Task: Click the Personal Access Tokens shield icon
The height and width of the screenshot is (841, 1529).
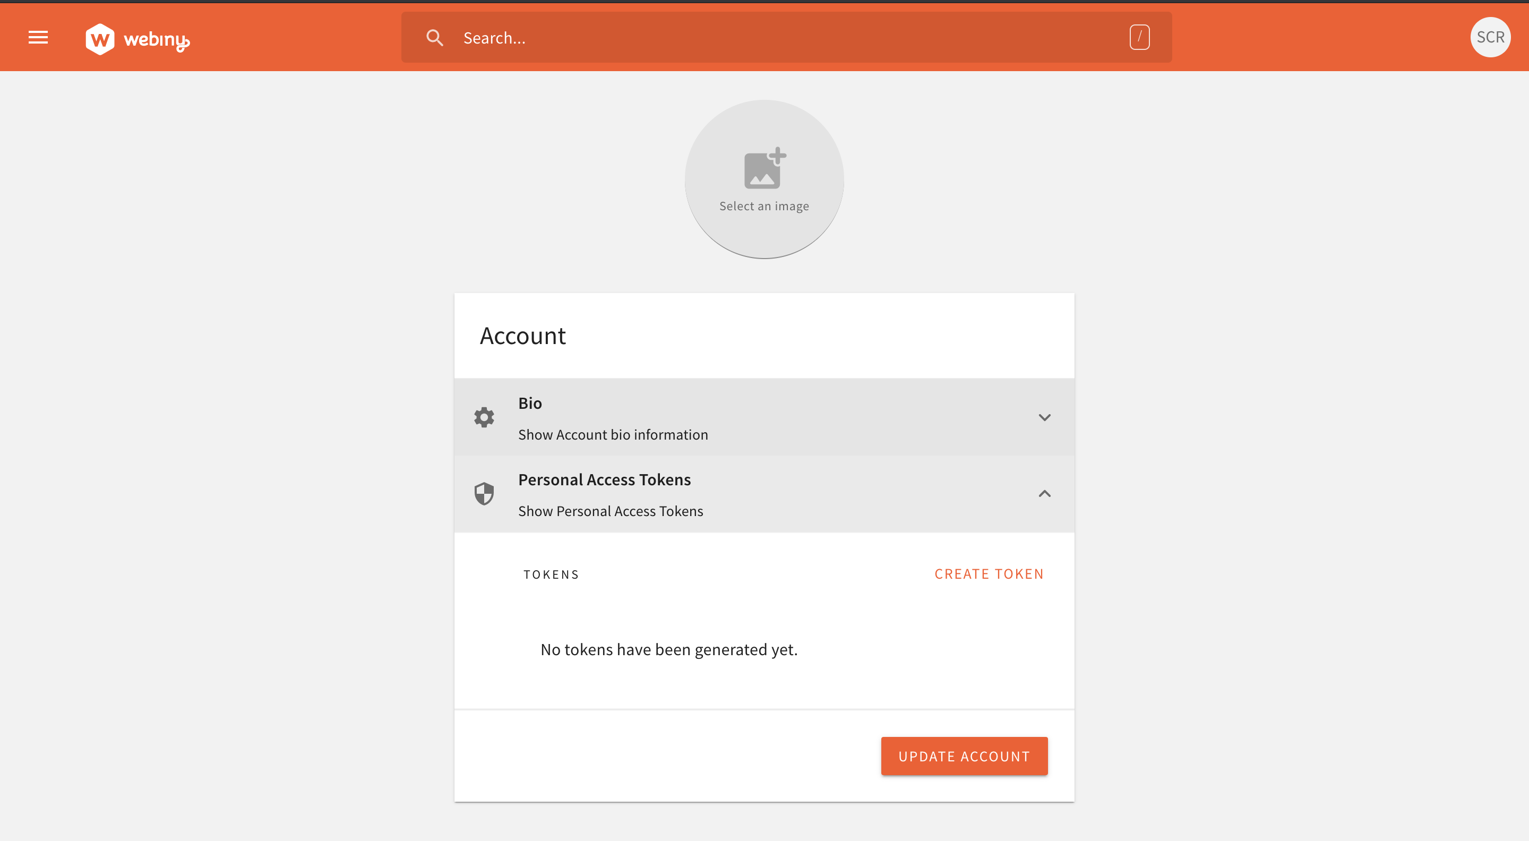Action: [484, 494]
